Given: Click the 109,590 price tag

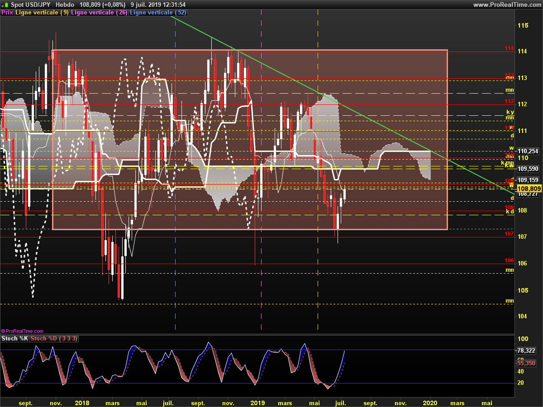Looking at the screenshot, I should pos(528,169).
